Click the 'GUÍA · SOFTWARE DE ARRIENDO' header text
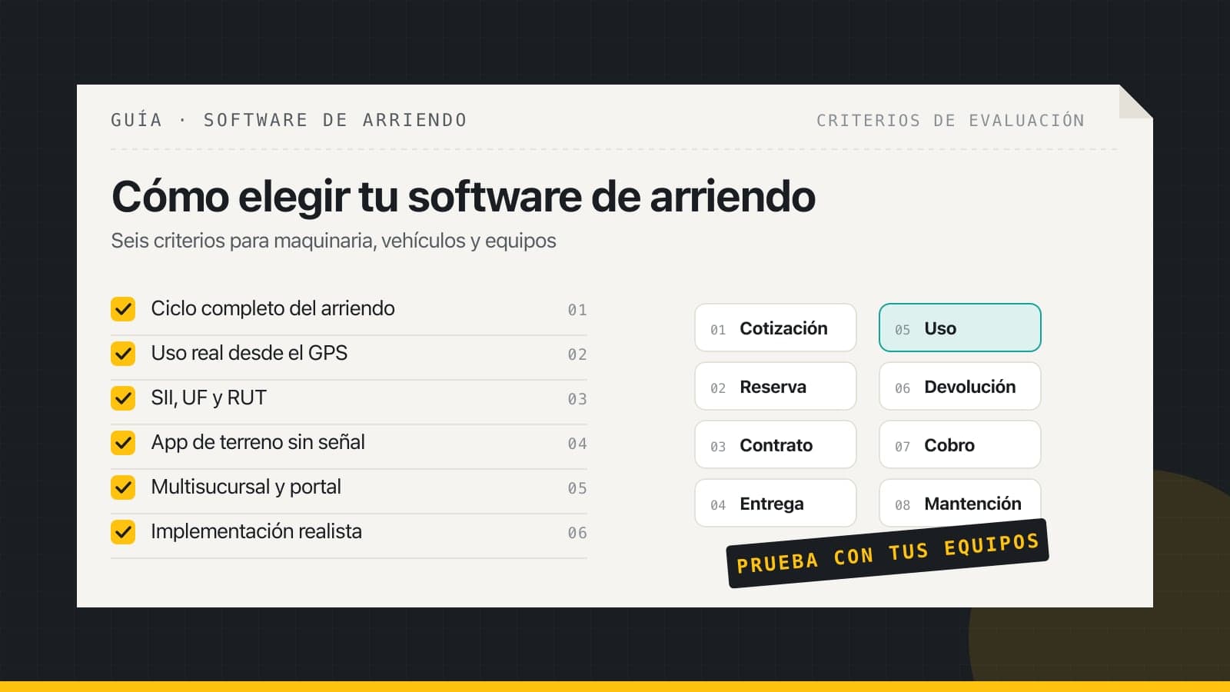The width and height of the screenshot is (1230, 692). pyautogui.click(x=289, y=120)
